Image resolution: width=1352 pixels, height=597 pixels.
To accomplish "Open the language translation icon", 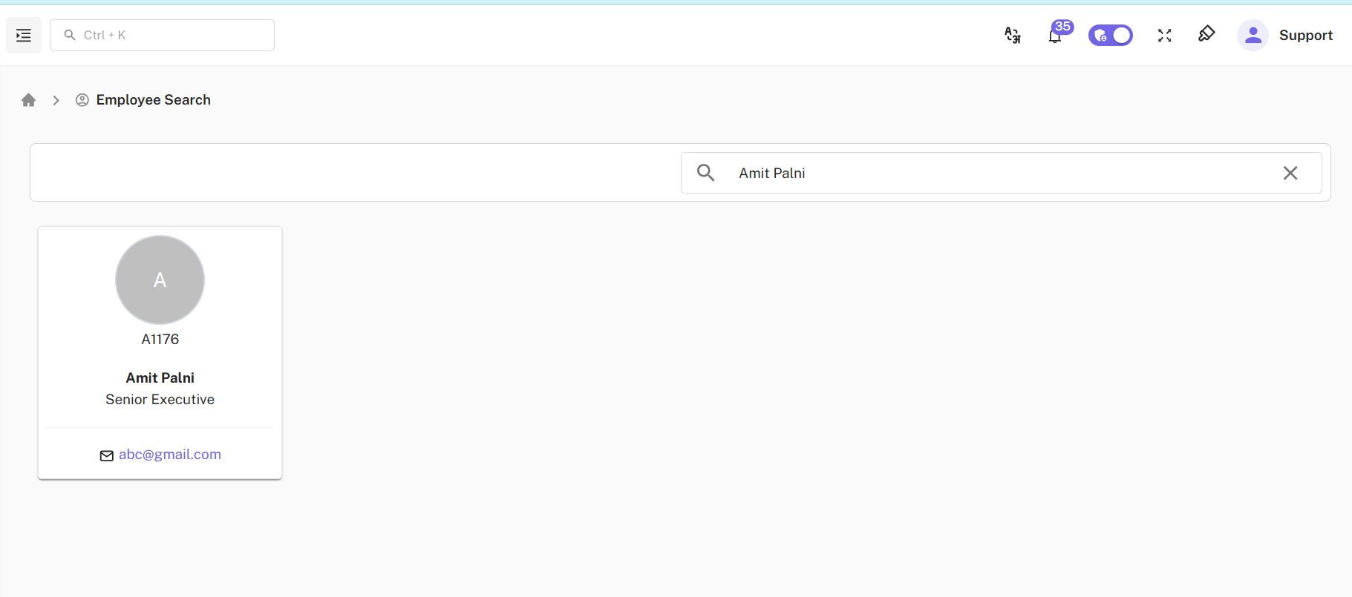I will coord(1013,35).
